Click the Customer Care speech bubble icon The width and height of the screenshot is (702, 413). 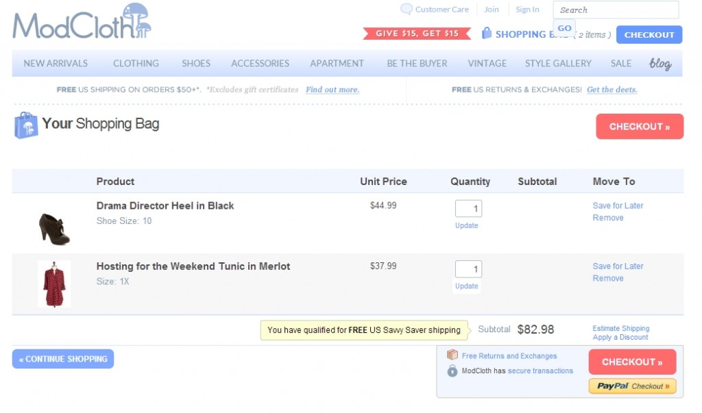pyautogui.click(x=406, y=9)
